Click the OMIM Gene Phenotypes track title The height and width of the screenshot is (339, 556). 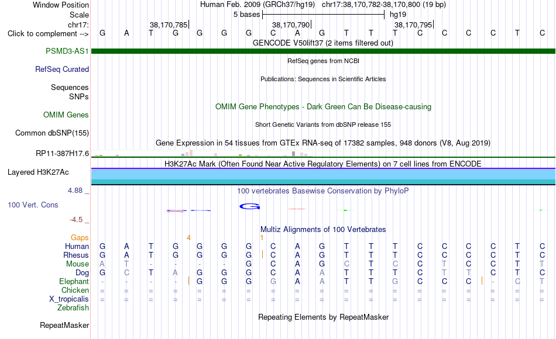(x=323, y=106)
